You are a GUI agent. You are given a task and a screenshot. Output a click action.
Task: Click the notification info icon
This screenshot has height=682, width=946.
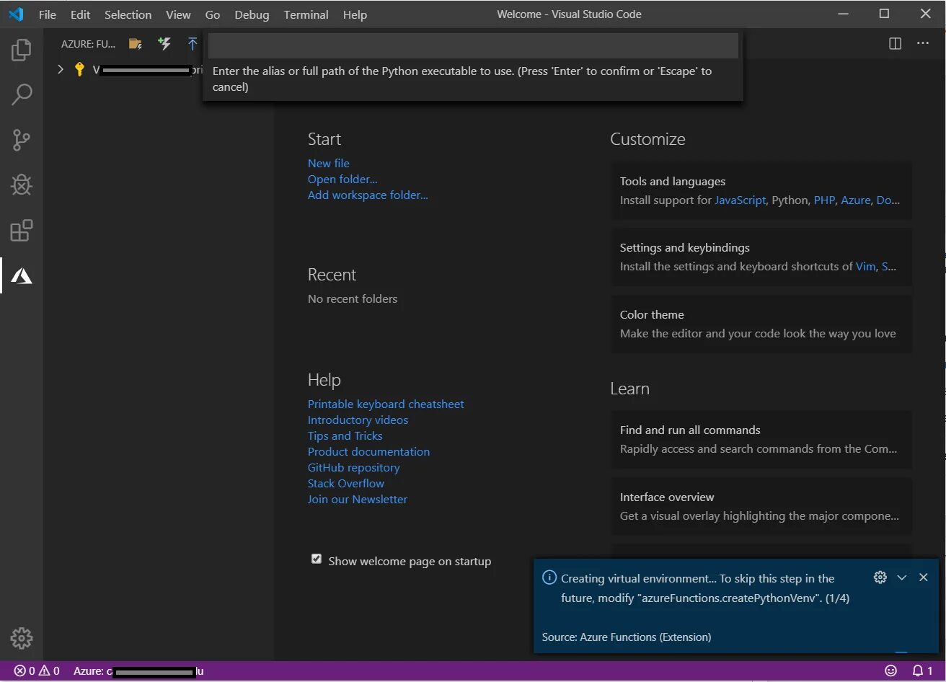549,577
